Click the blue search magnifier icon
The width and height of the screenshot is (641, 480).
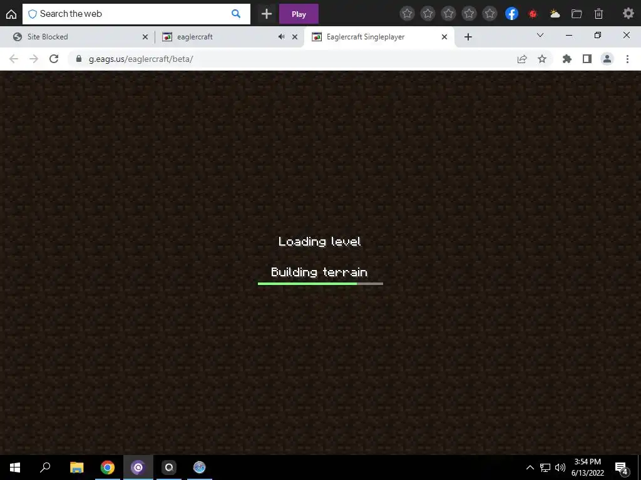click(236, 14)
